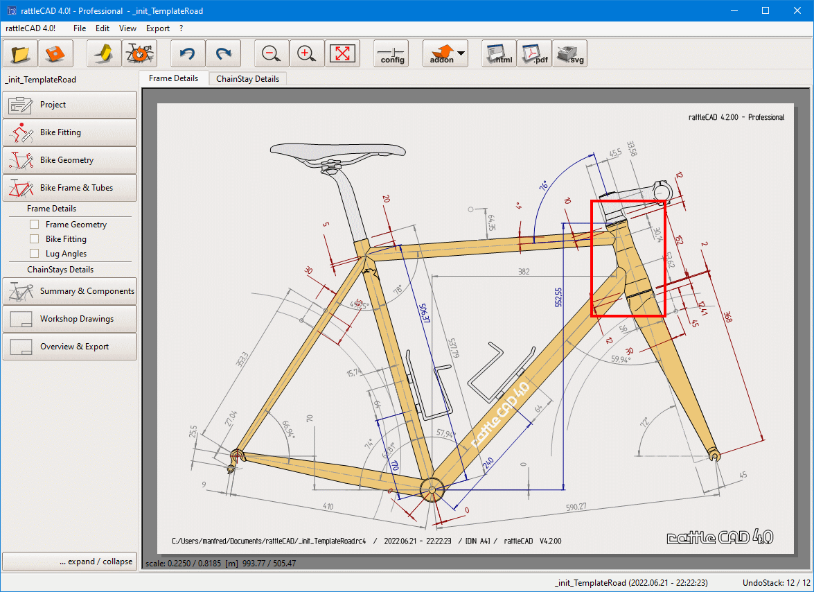Open a project file with the folder icon
This screenshot has height=592, width=814.
[20, 53]
